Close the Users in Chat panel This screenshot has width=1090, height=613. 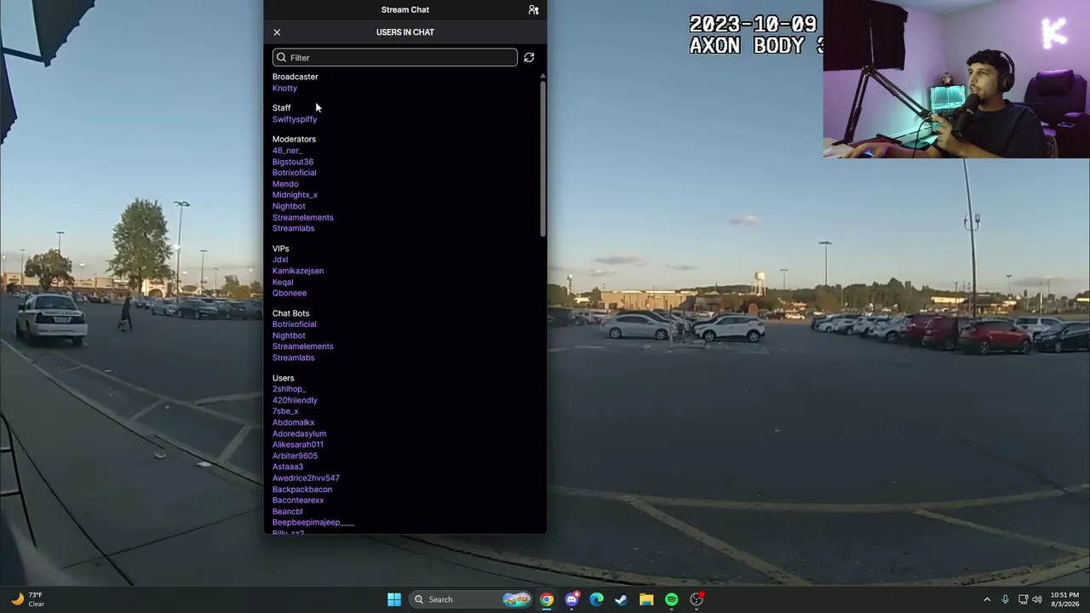click(x=277, y=32)
